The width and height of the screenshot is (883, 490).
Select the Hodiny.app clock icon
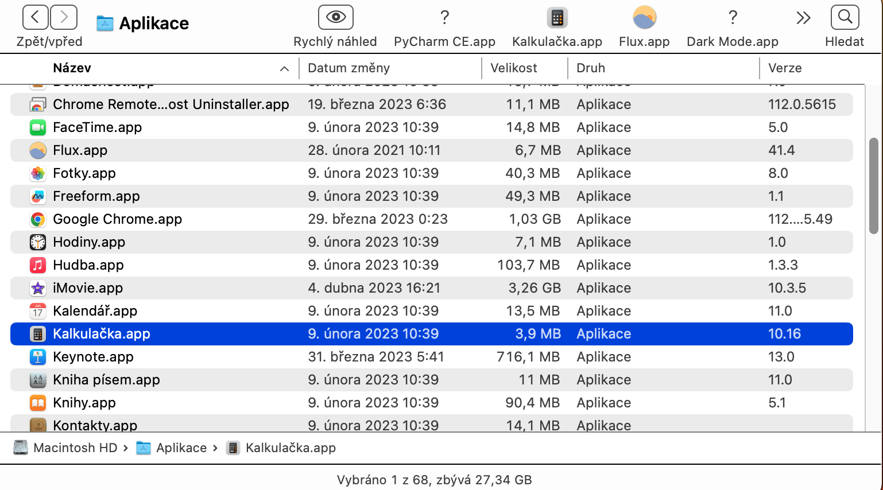[x=38, y=242]
